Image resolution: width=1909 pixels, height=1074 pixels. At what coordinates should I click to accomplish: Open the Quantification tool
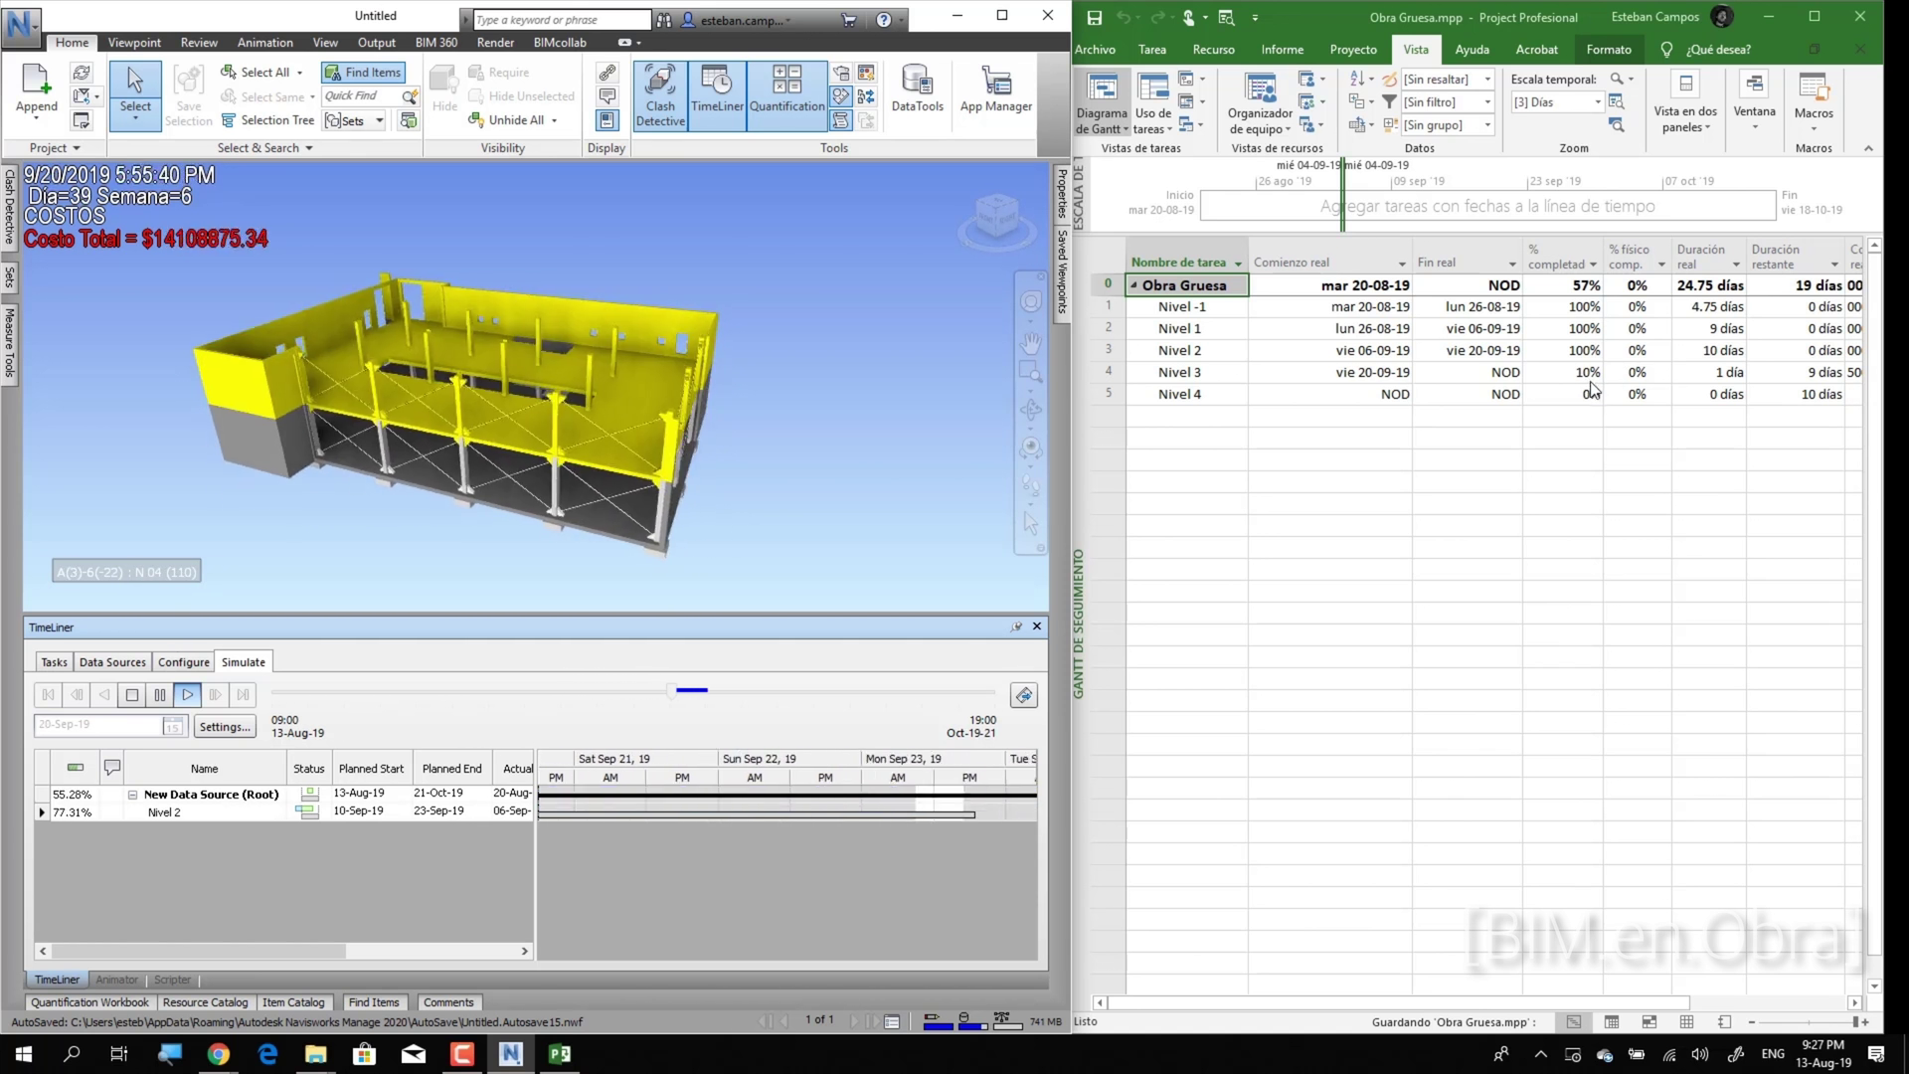pos(786,95)
